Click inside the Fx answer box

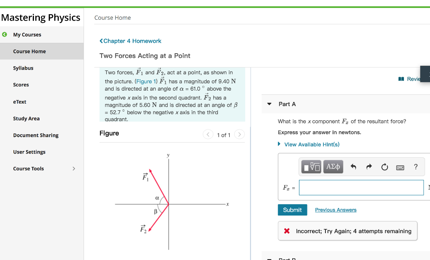361,187
